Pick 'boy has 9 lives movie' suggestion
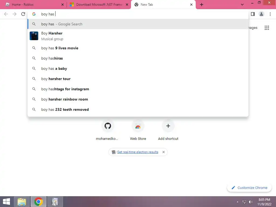 [x=138, y=48]
